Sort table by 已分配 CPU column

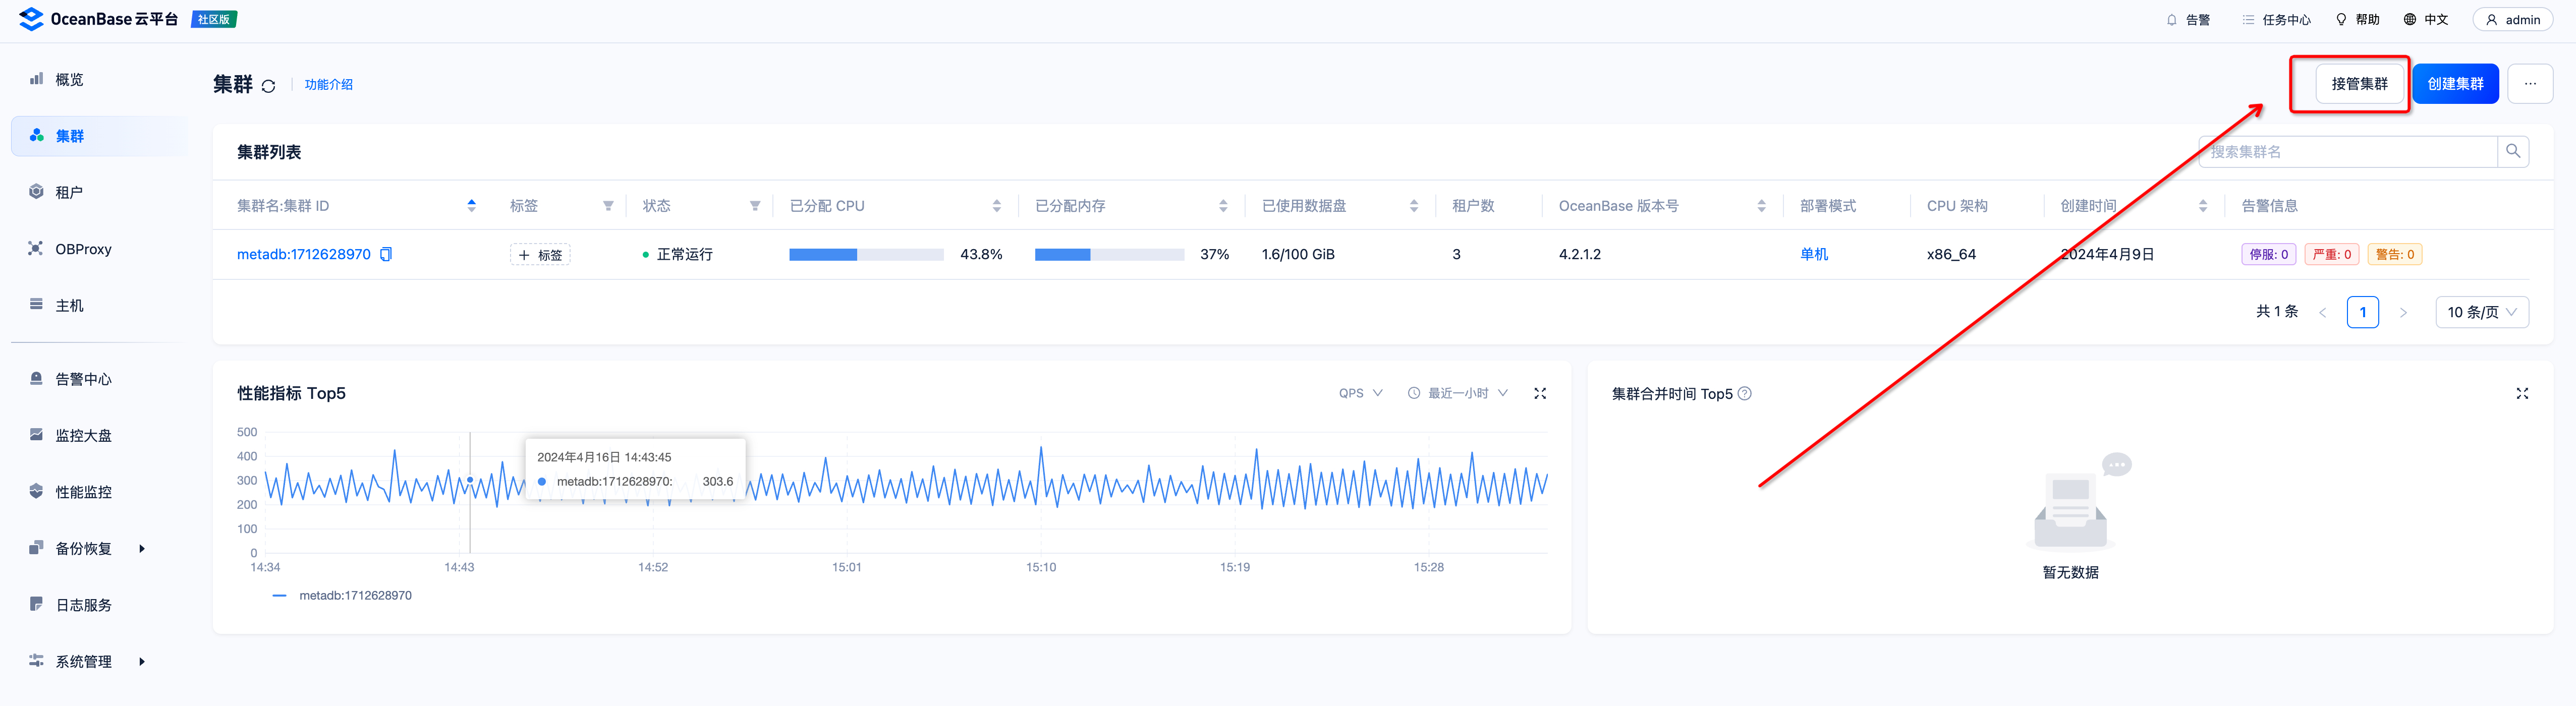click(996, 206)
